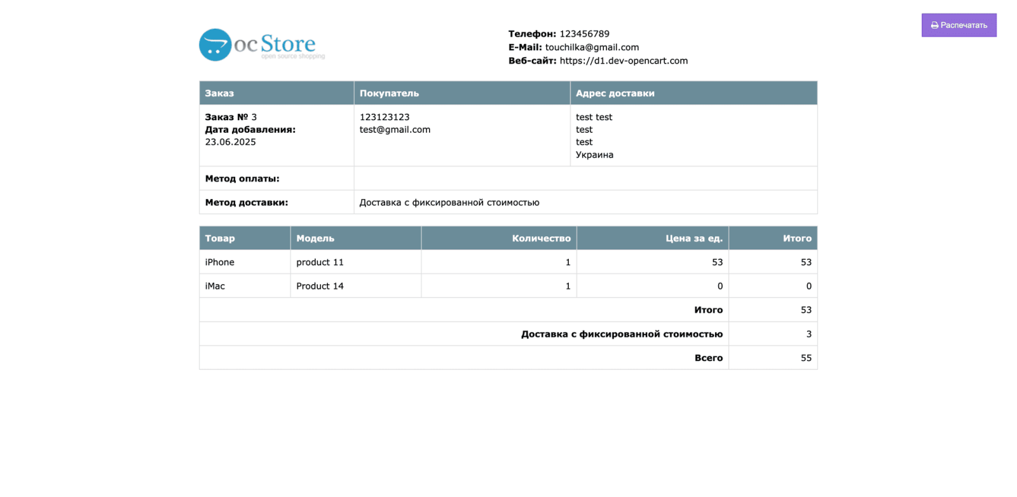Click the Метод доставки label
Screen dimensions: 1017x497
(246, 202)
